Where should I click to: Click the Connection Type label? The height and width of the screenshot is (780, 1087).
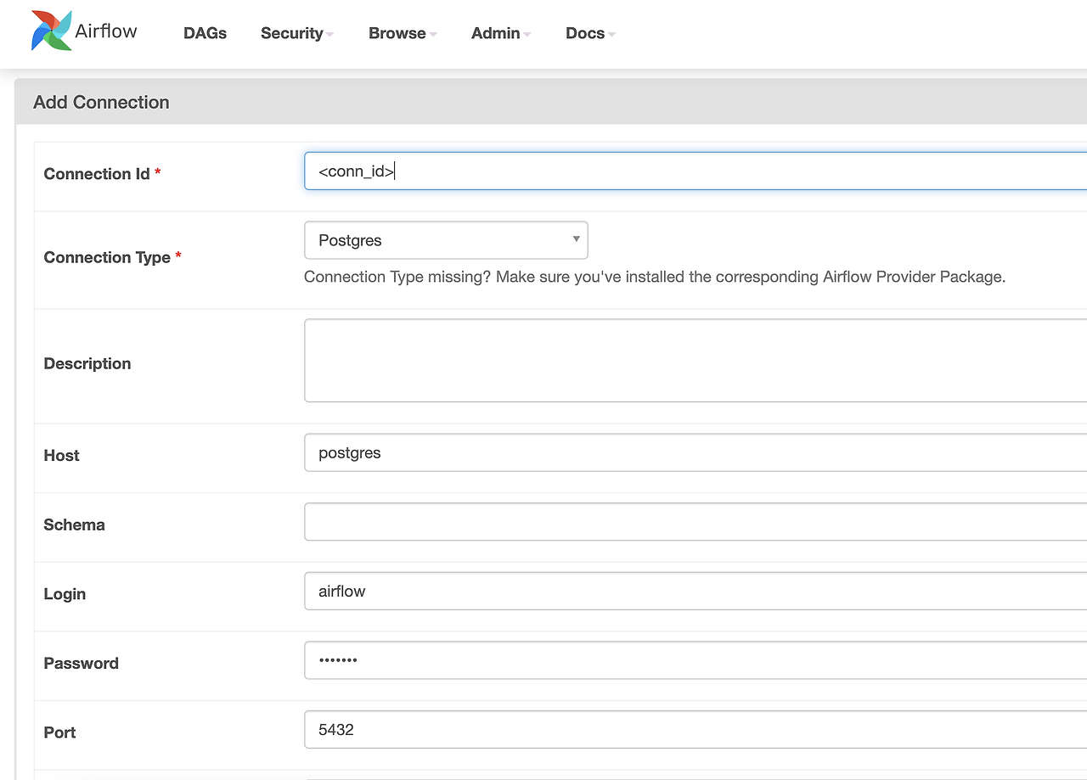click(107, 257)
